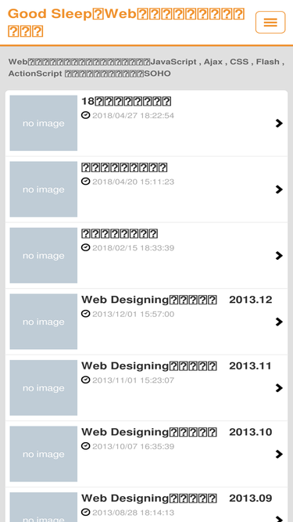This screenshot has height=522, width=293.
Task: Open the post titled Web Designing 2013.11
Action: click(177, 365)
